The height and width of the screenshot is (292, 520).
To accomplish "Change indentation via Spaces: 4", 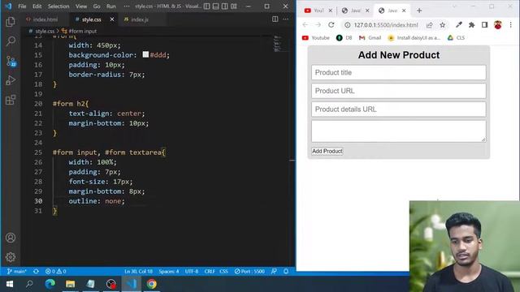I will click(168, 271).
